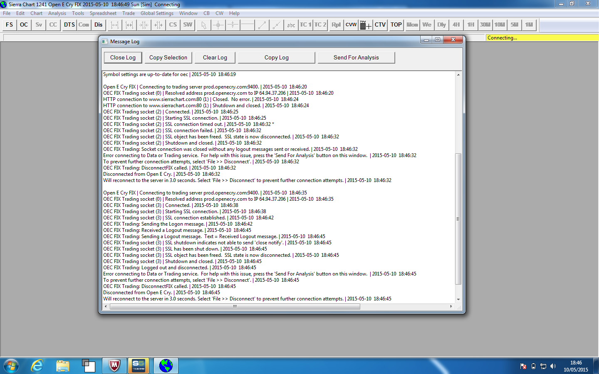Click the CS toolbar button

pos(173,25)
